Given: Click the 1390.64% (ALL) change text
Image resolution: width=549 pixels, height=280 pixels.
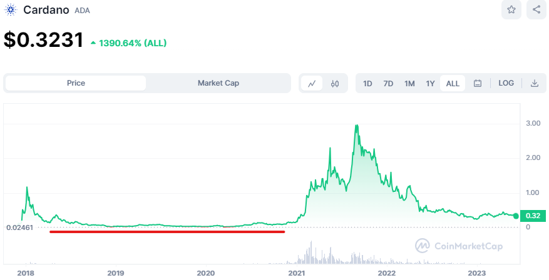Looking at the screenshot, I should 132,43.
